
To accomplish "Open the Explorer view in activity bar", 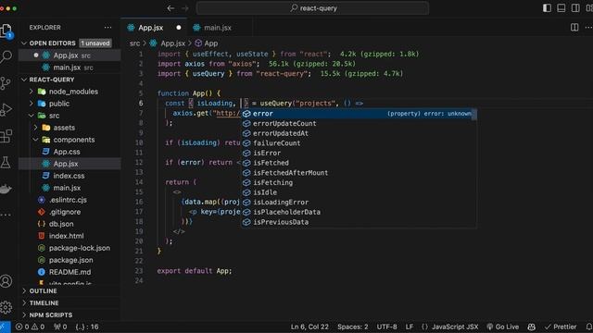I will pos(6,31).
